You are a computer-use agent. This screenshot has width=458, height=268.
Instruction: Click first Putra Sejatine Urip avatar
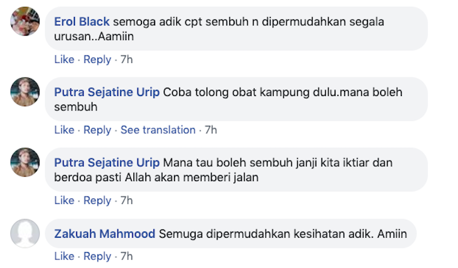click(25, 92)
